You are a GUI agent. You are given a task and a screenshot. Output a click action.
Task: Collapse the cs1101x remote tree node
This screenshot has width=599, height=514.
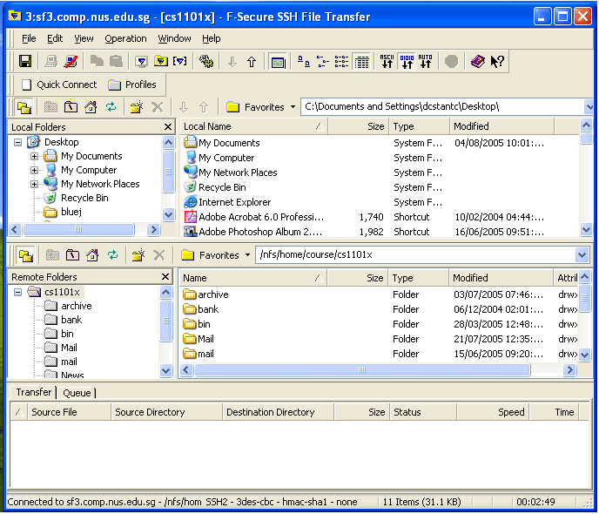17,293
